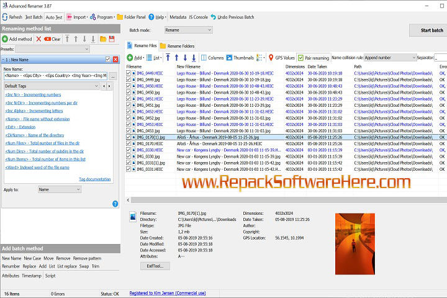Uncheck the IMG_0452.HEIC file checkbox
Screen dimensions: 447x298
coord(129,112)
